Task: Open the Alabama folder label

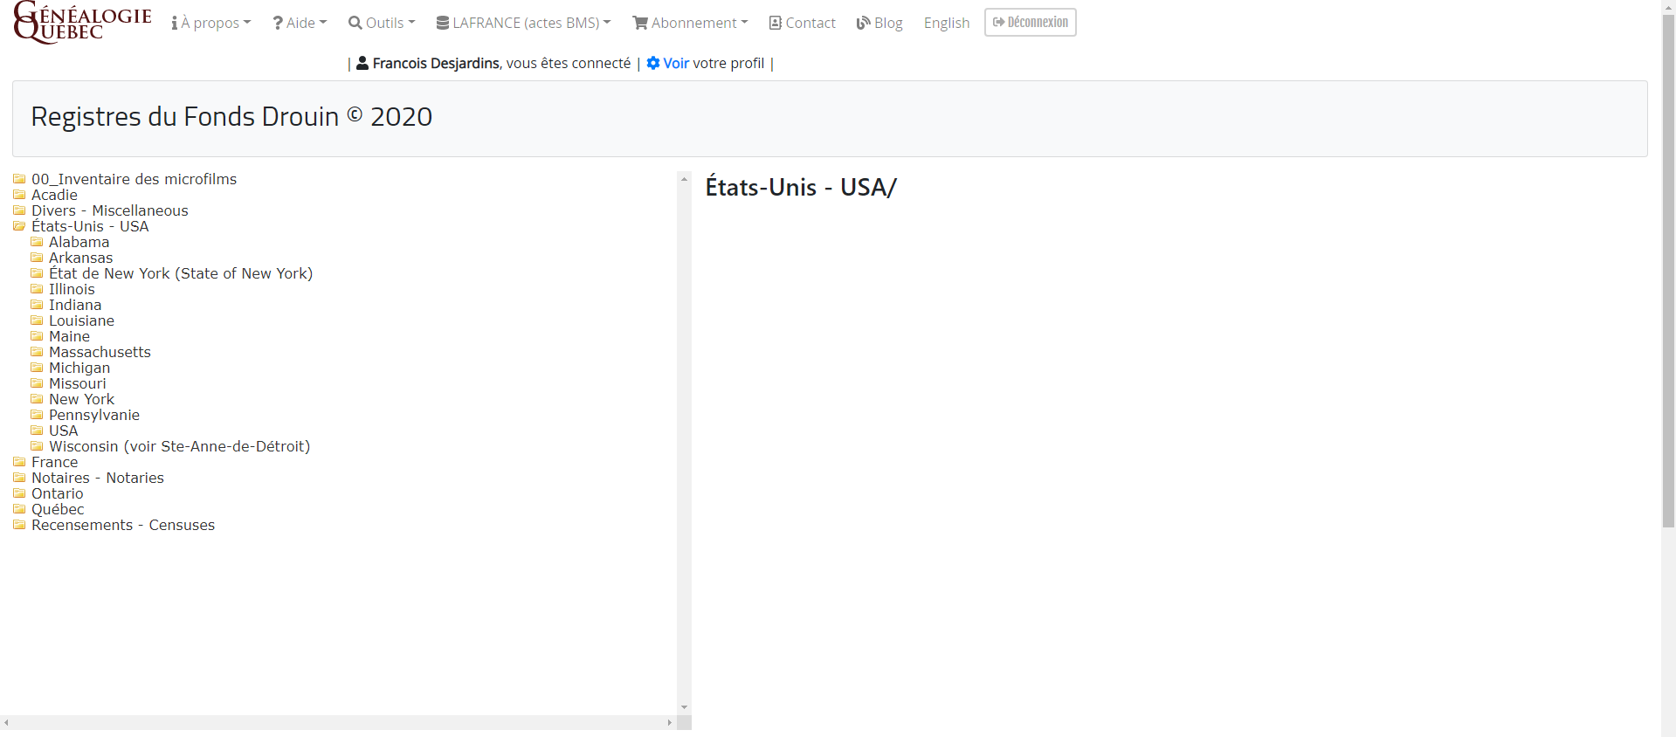Action: [x=79, y=242]
